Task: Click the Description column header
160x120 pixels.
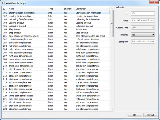Action: pos(92,9)
